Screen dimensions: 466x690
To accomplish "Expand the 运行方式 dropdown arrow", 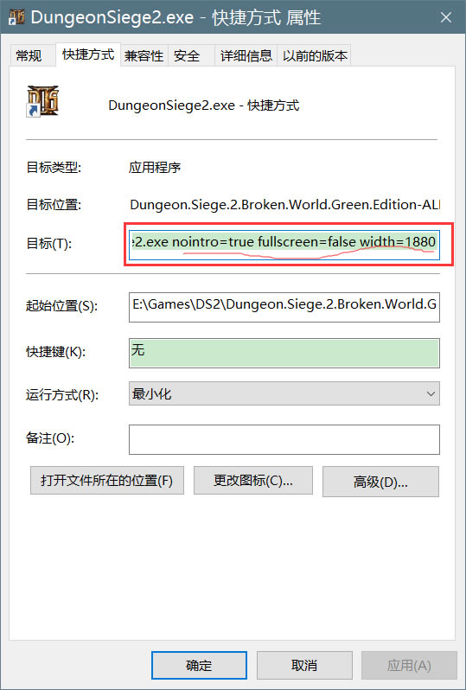I will pyautogui.click(x=431, y=393).
